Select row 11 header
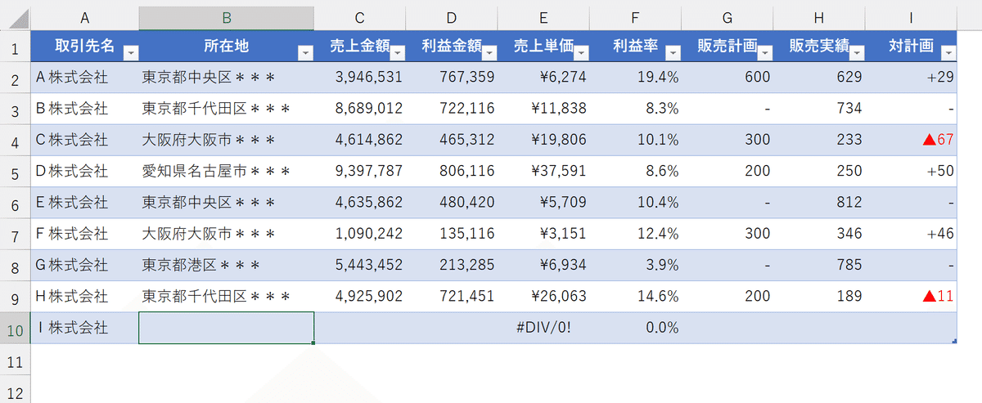 15,360
